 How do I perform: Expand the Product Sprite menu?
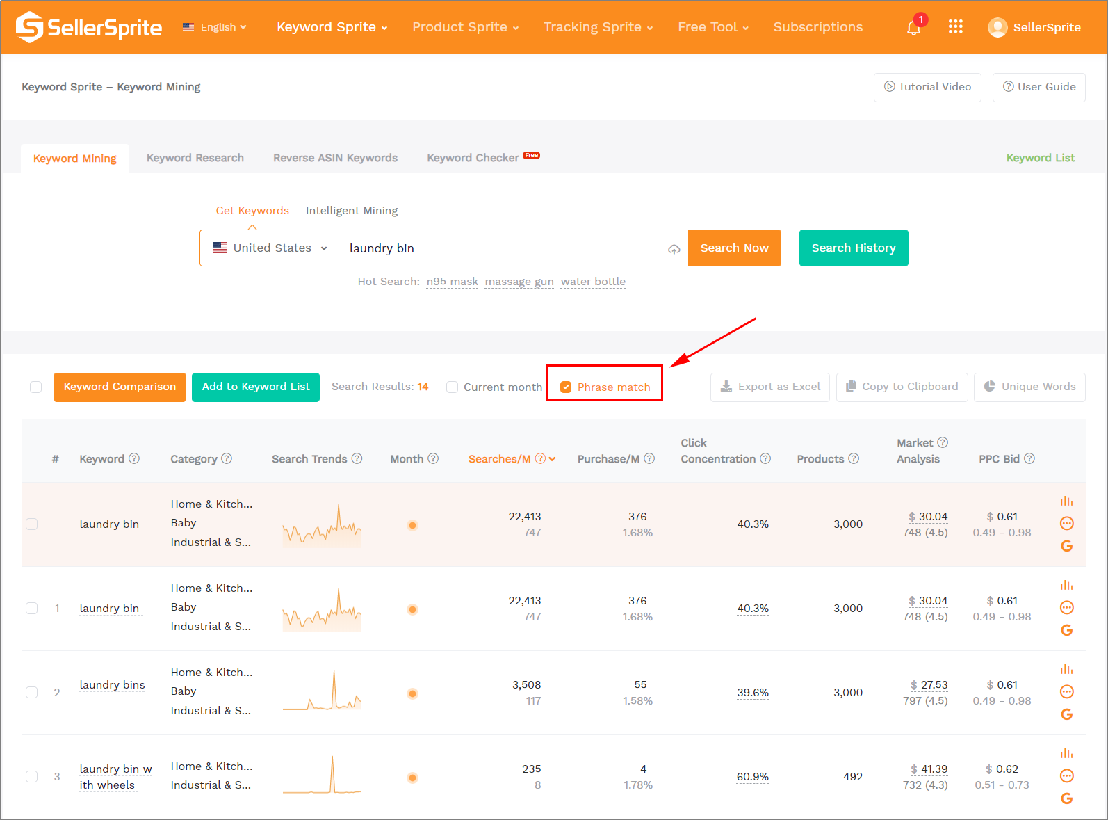point(465,27)
